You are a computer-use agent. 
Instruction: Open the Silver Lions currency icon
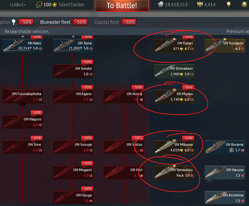click(160, 4)
